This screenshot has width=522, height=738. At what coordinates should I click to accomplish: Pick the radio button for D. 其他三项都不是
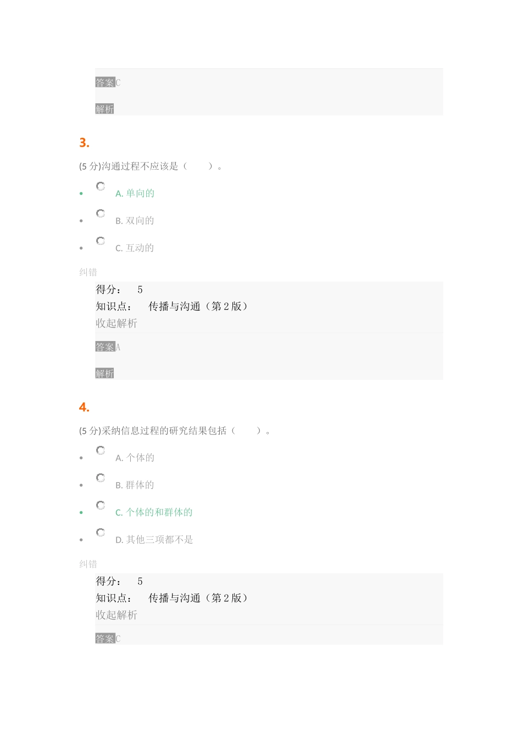point(101,533)
